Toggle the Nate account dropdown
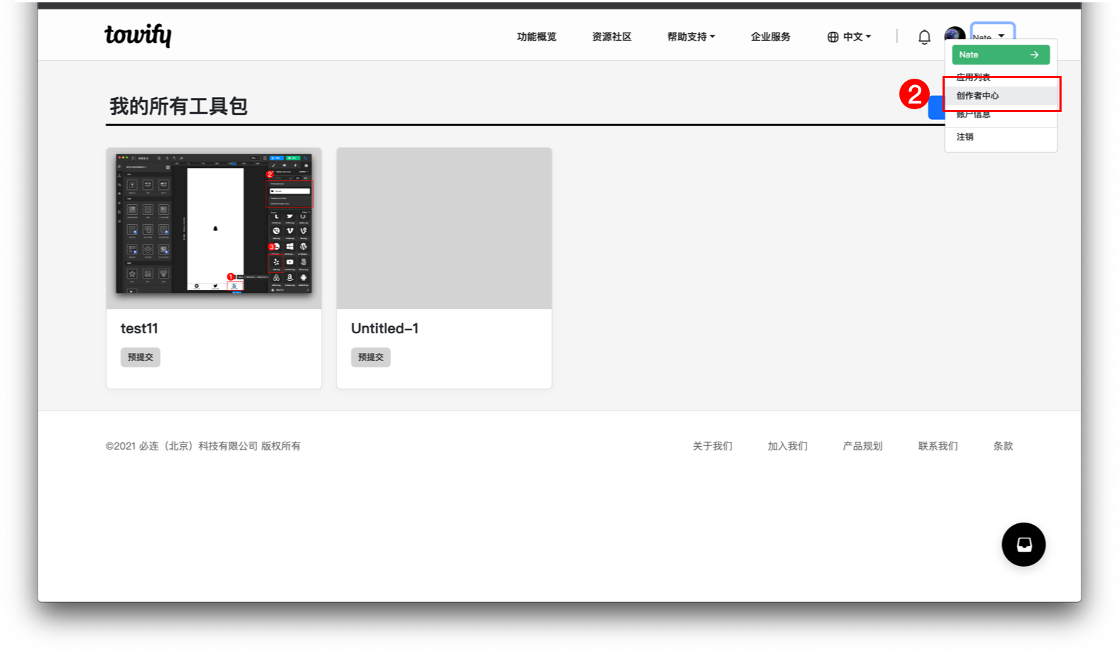This screenshot has height=651, width=1119. [992, 32]
